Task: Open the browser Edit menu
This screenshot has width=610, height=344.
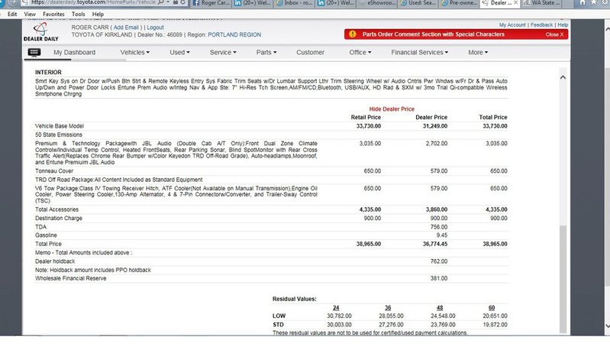Action: click(12, 14)
